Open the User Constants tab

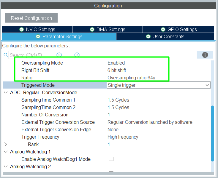click(x=165, y=36)
